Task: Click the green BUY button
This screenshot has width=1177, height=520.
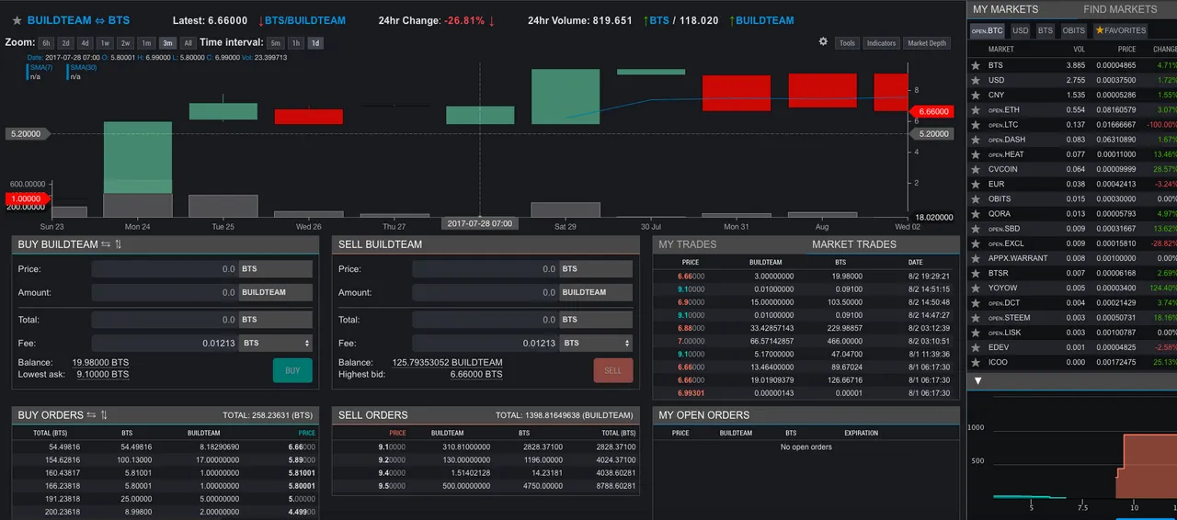Action: pyautogui.click(x=292, y=370)
